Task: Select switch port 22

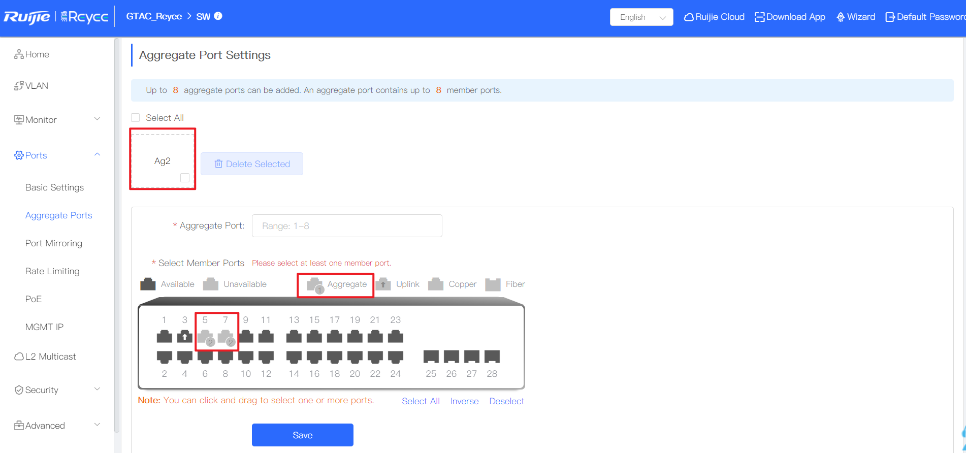Action: click(x=375, y=357)
